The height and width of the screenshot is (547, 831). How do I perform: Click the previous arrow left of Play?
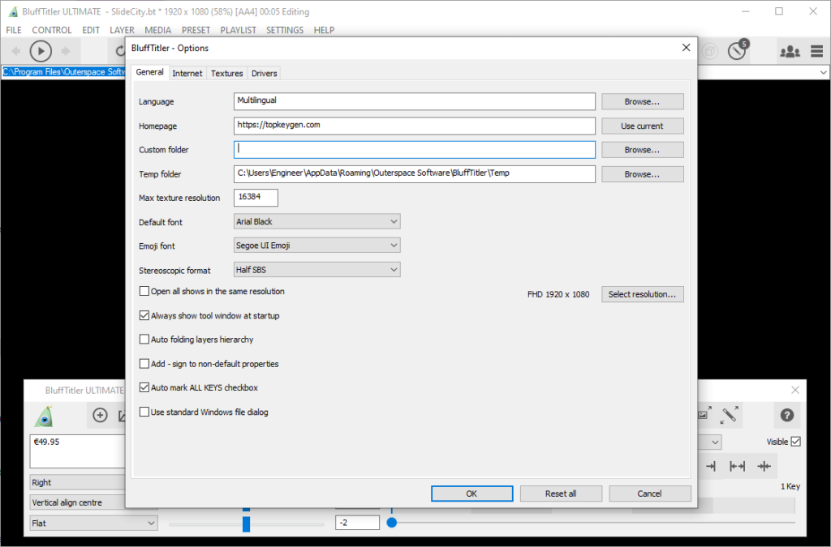tap(16, 51)
